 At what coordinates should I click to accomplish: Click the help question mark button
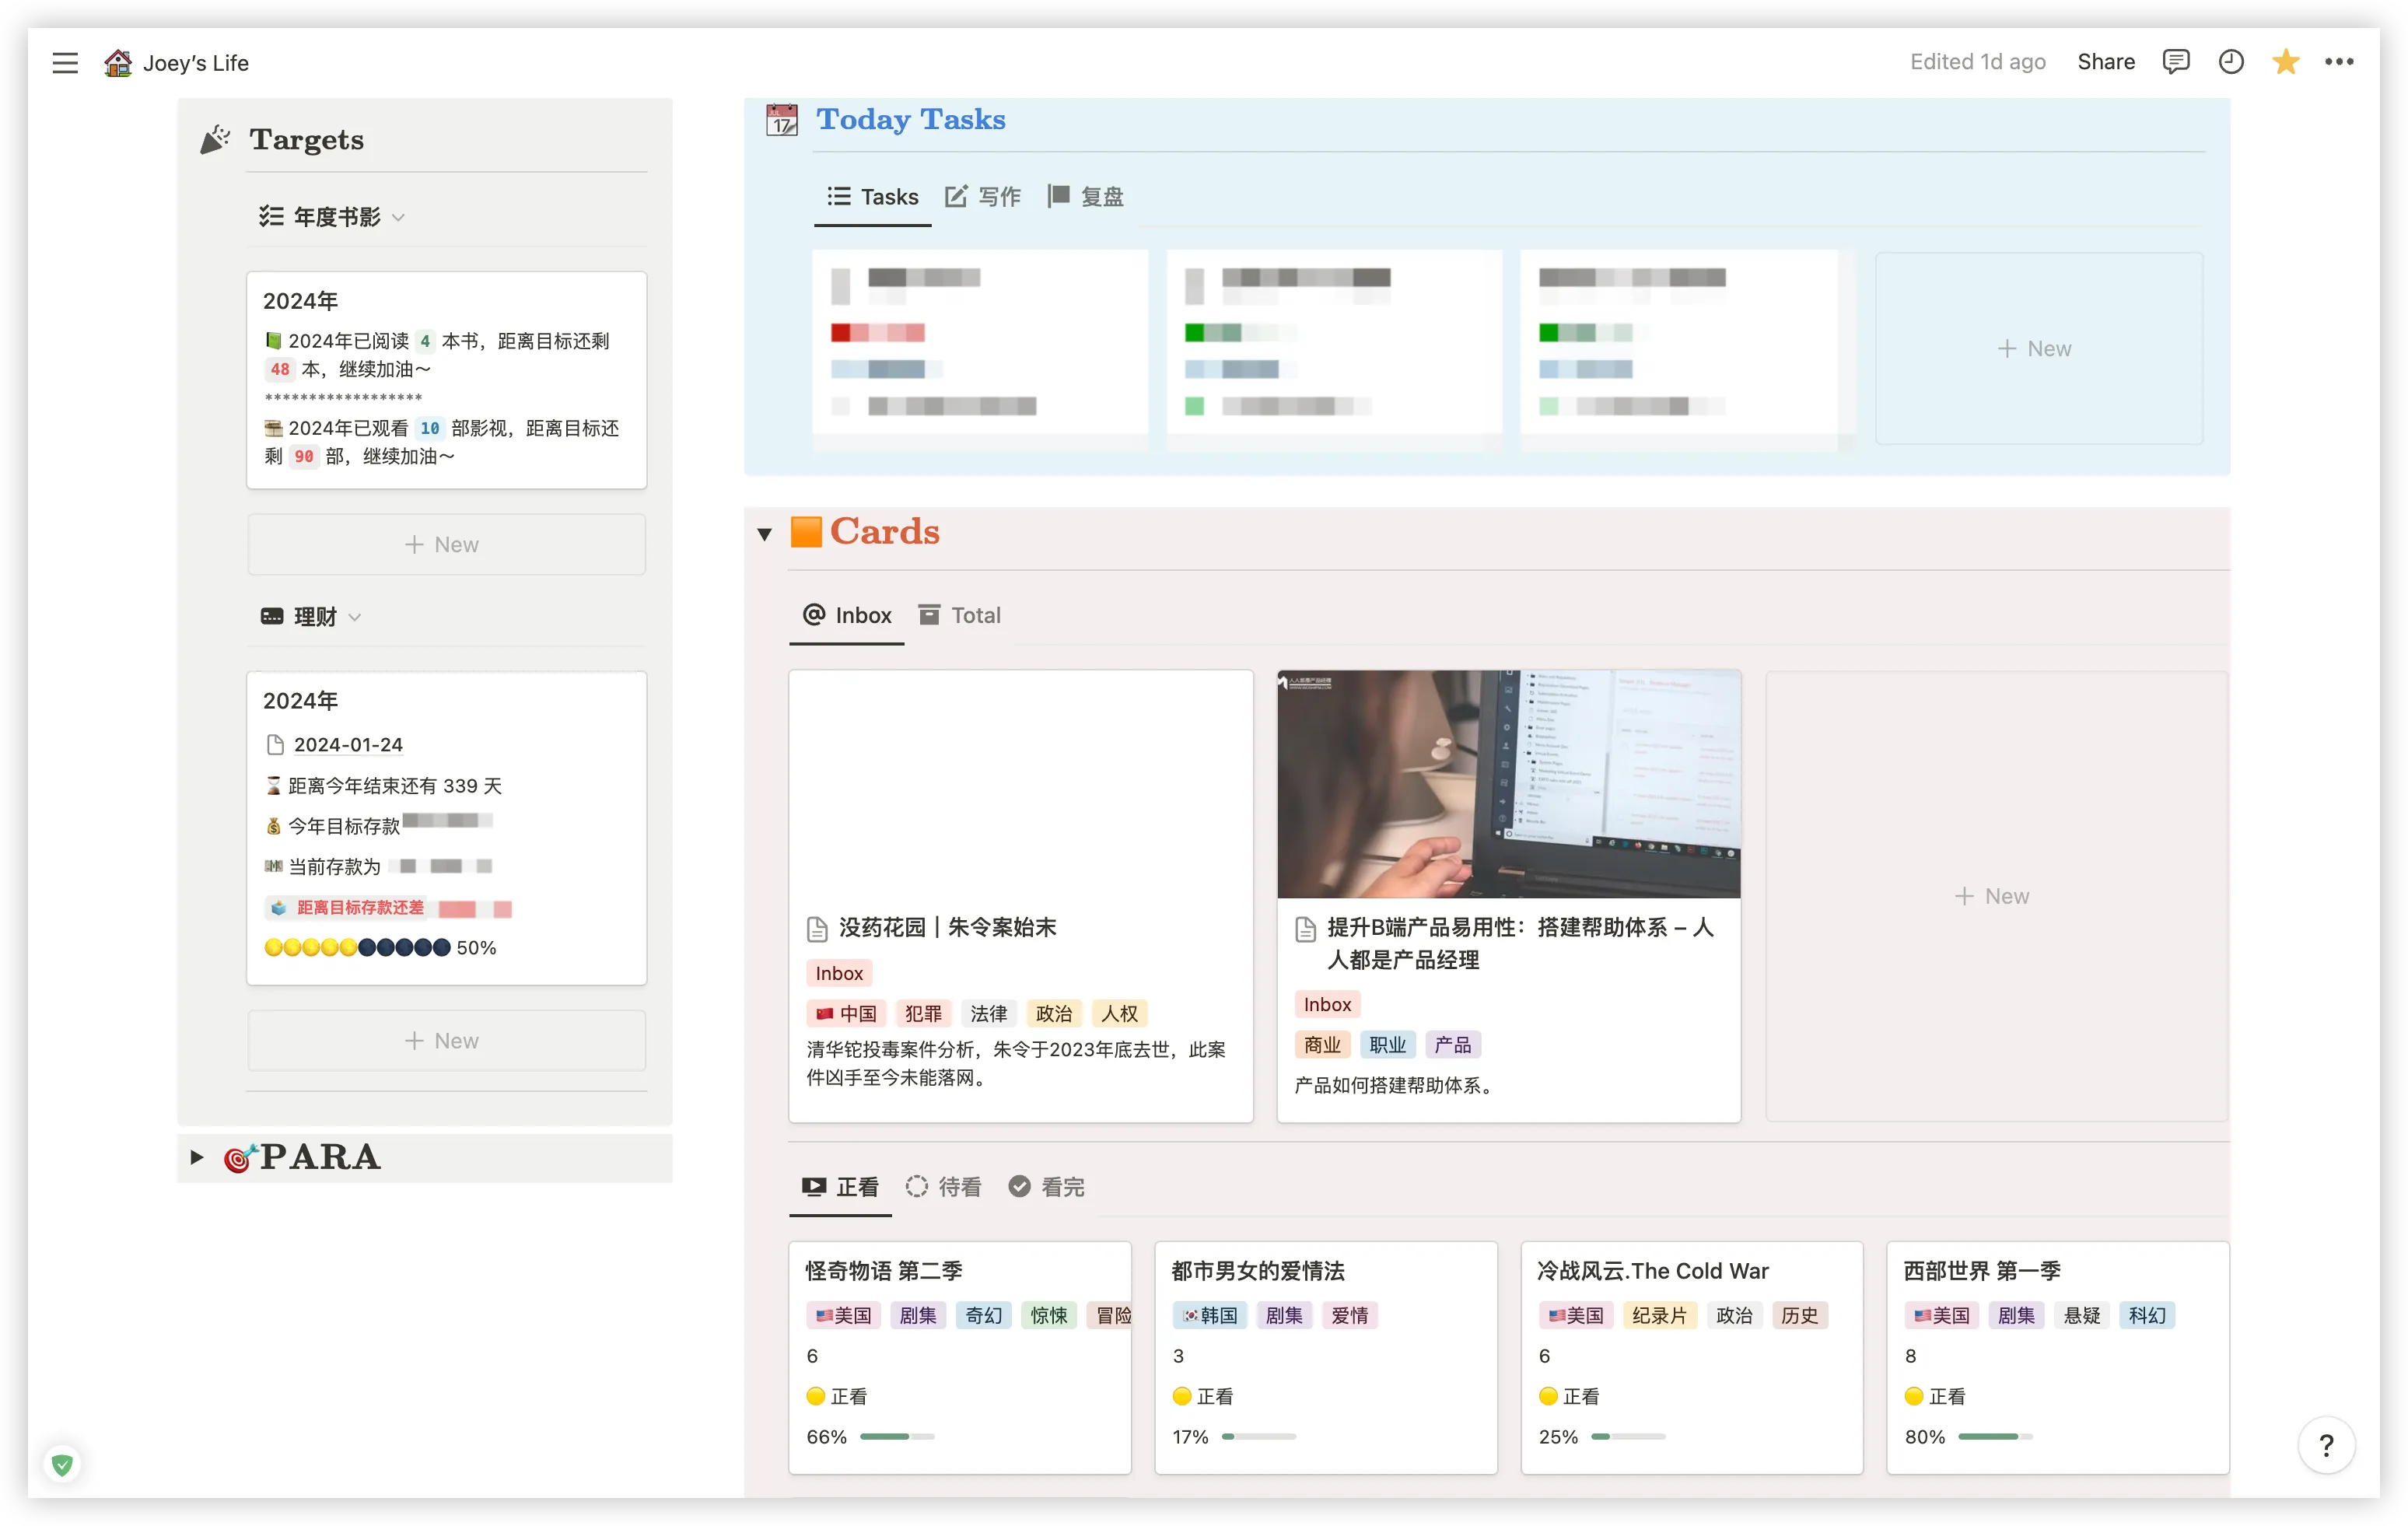click(2326, 1445)
